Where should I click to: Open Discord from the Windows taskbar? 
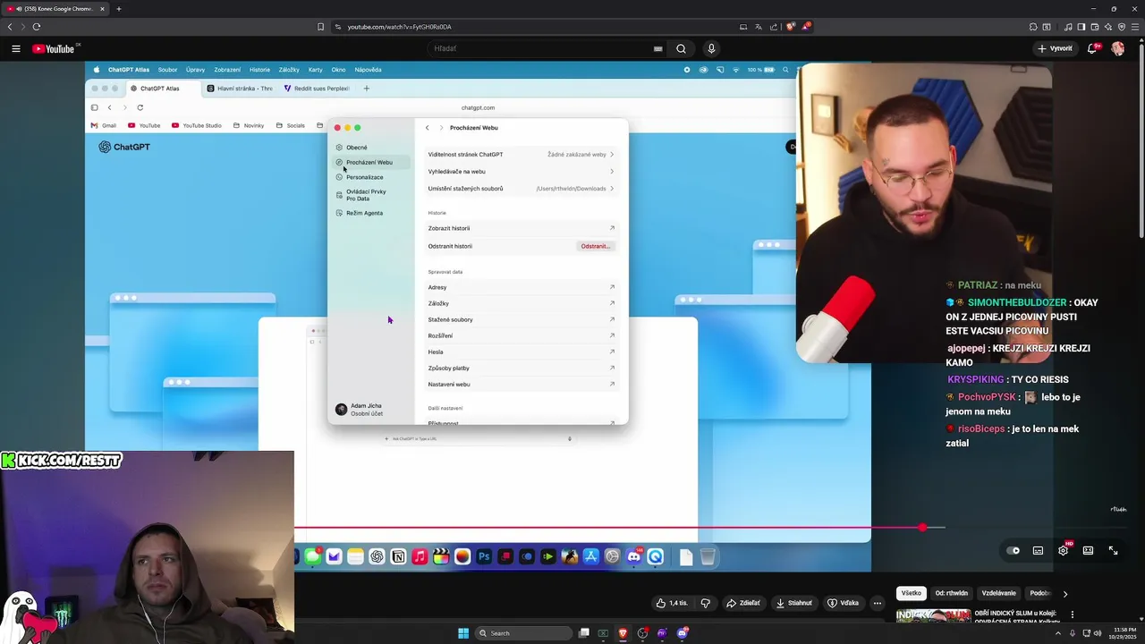pyautogui.click(x=682, y=633)
